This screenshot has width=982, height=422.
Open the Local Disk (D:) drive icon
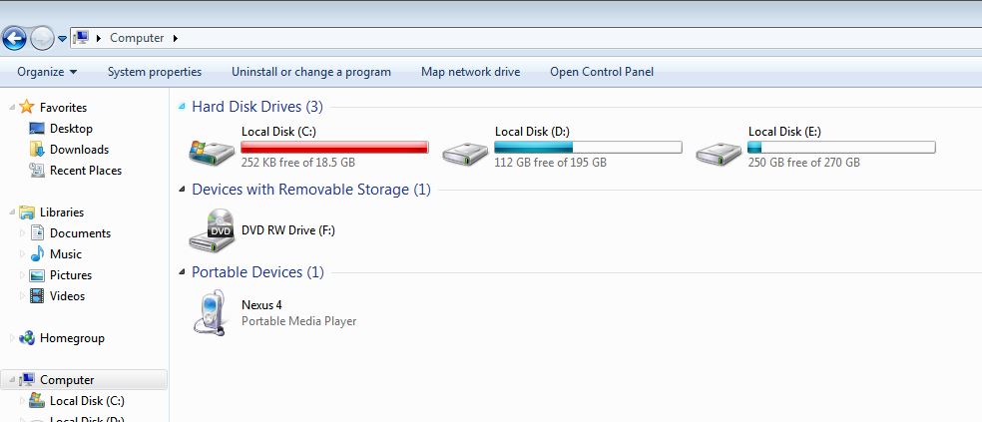[466, 151]
